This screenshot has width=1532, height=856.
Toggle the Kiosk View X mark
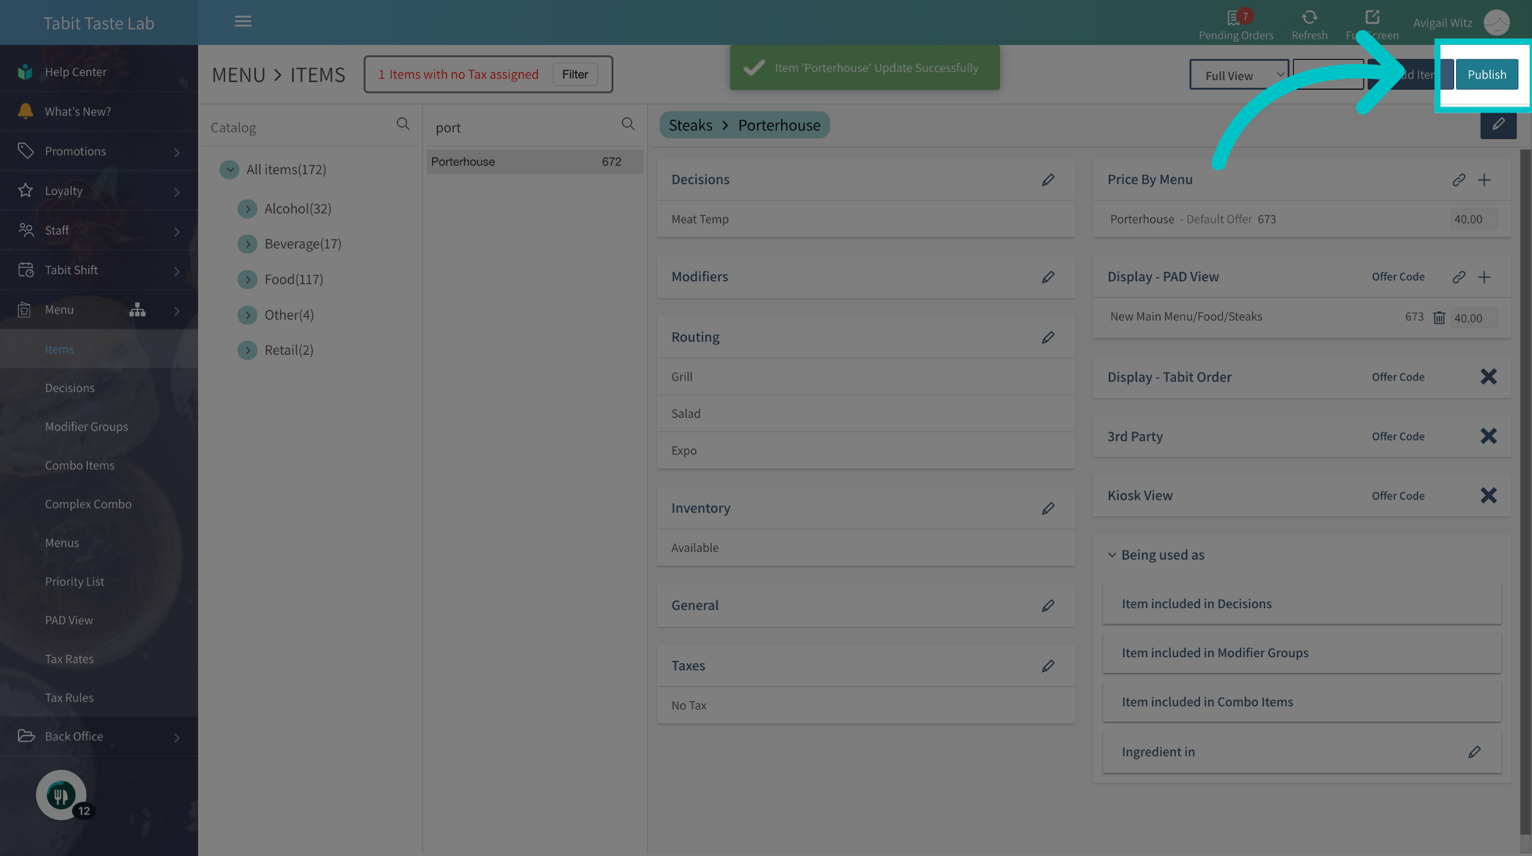click(x=1488, y=495)
